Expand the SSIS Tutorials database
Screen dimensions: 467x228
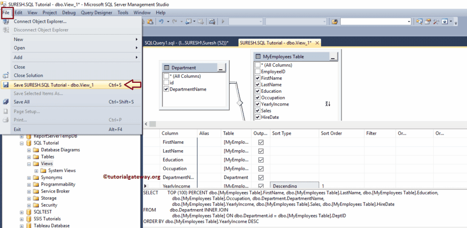point(22,219)
